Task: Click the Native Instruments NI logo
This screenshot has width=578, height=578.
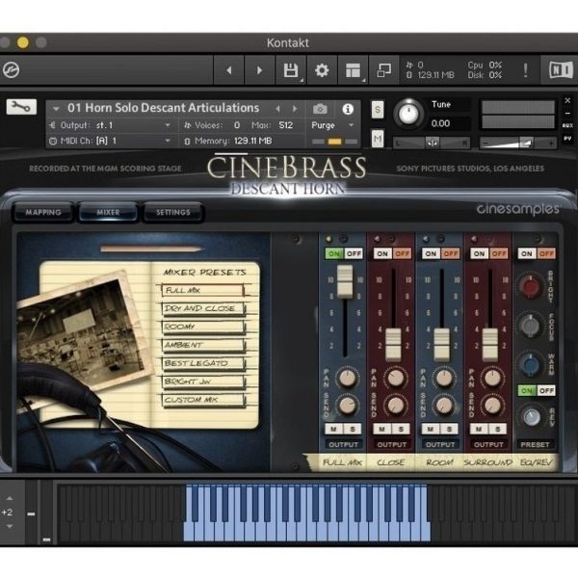Action: click(561, 70)
